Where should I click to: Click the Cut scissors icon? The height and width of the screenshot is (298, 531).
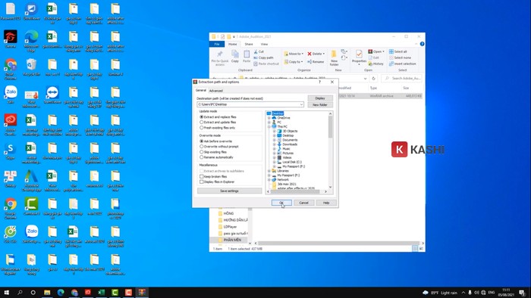click(x=256, y=51)
